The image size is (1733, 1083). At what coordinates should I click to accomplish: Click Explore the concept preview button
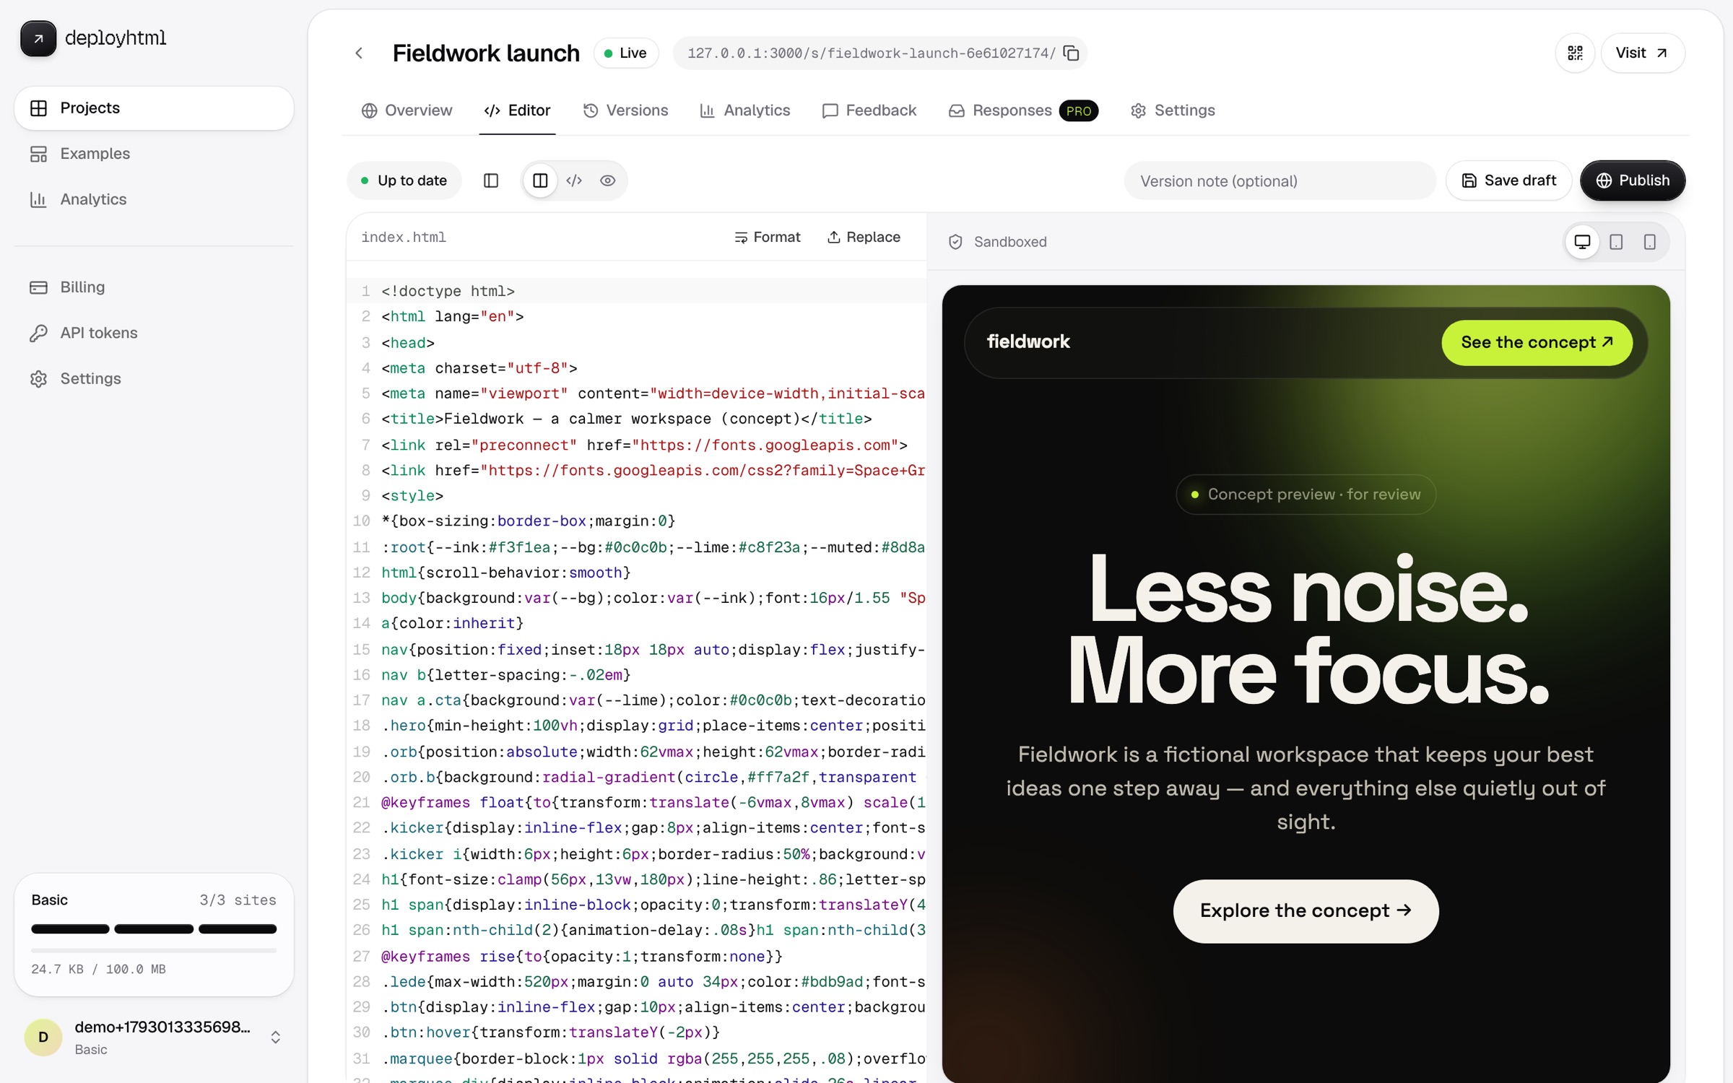click(1306, 911)
